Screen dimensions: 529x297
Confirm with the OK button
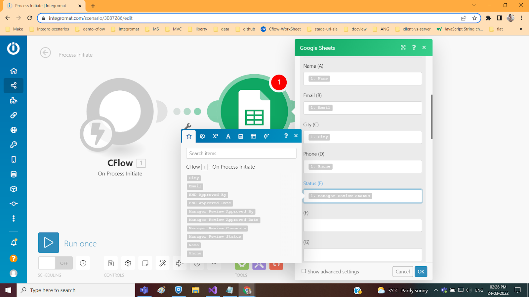click(421, 272)
